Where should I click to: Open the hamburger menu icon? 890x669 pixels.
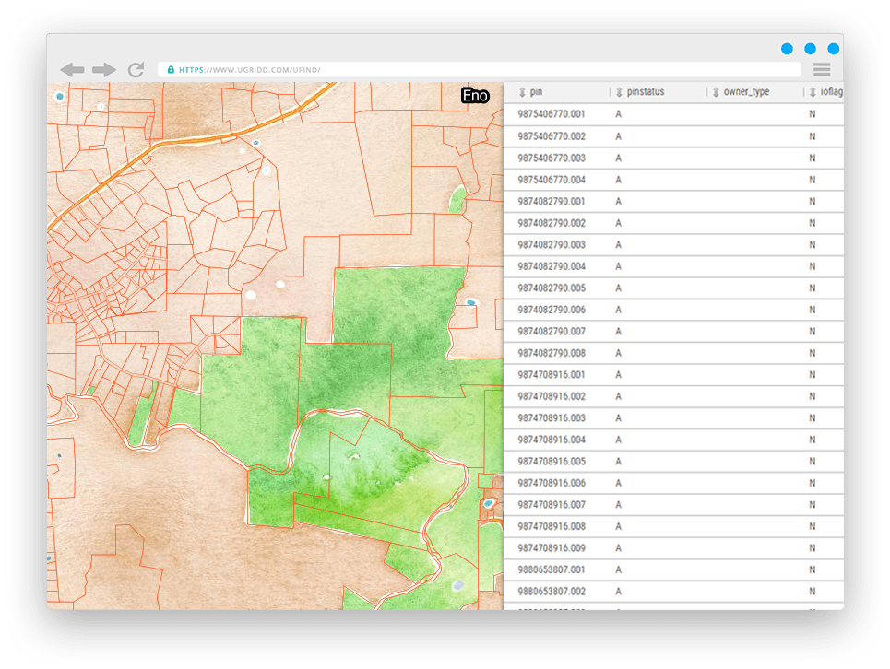pos(822,70)
